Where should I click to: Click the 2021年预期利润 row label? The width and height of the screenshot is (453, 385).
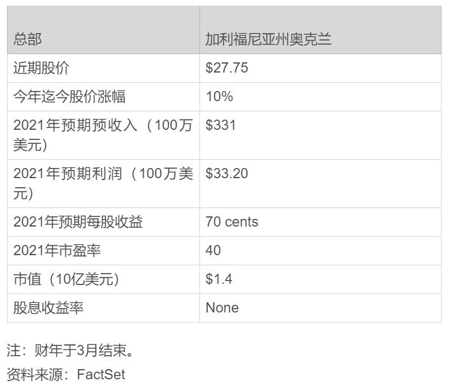pyautogui.click(x=102, y=183)
